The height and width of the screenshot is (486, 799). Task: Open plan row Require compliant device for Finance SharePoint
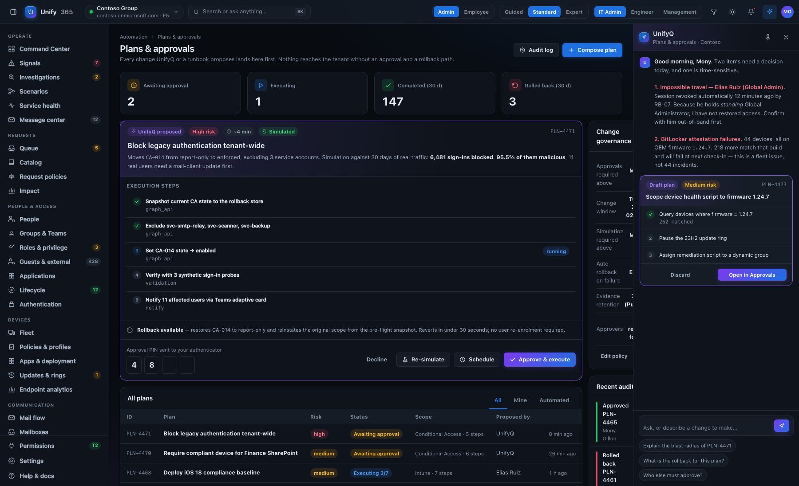click(x=351, y=453)
